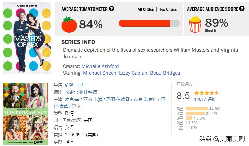Viewport: 249px width, 146px height.
Task: Click the 5星 rating distribution bar
Action: [x=197, y=109]
